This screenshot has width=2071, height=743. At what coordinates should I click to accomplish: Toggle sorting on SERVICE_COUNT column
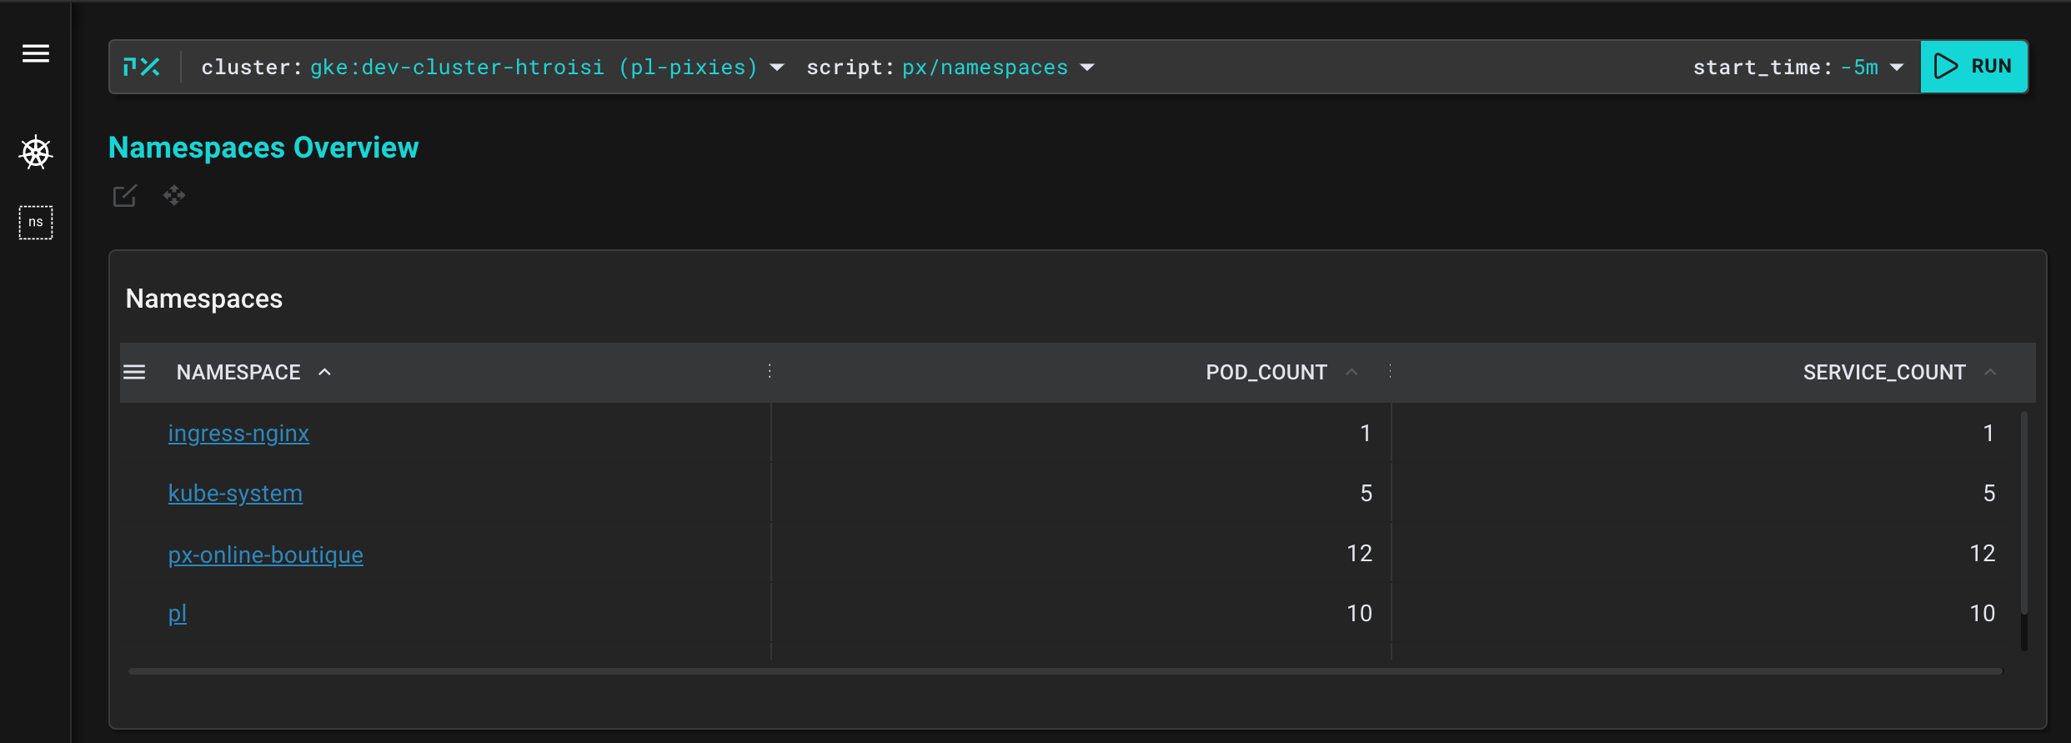click(x=1990, y=372)
